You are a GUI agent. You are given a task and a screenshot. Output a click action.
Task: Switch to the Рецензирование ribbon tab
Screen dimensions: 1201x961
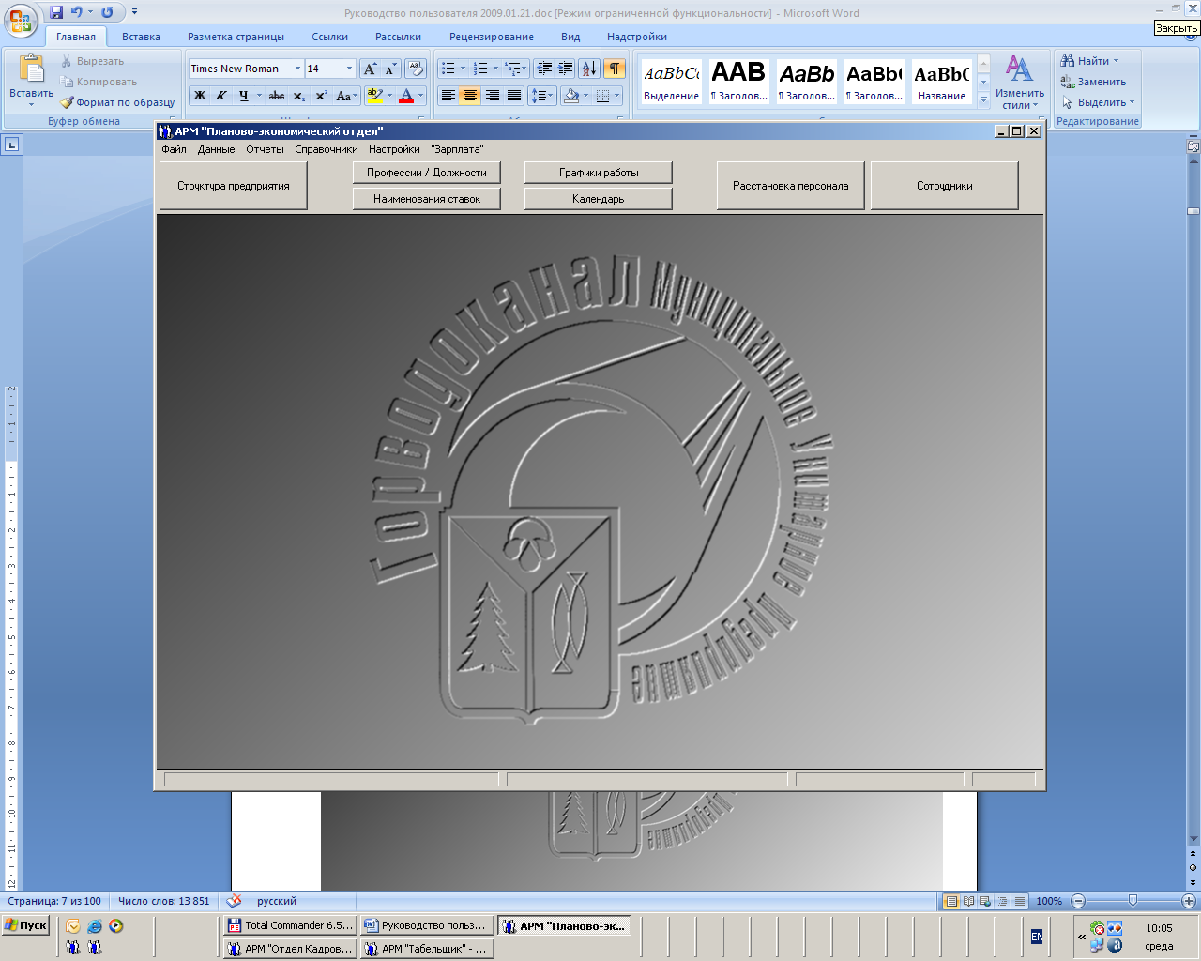pos(492,37)
